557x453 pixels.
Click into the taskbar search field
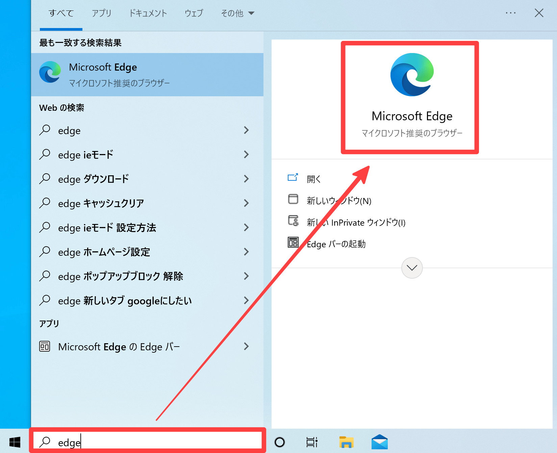[x=148, y=440]
